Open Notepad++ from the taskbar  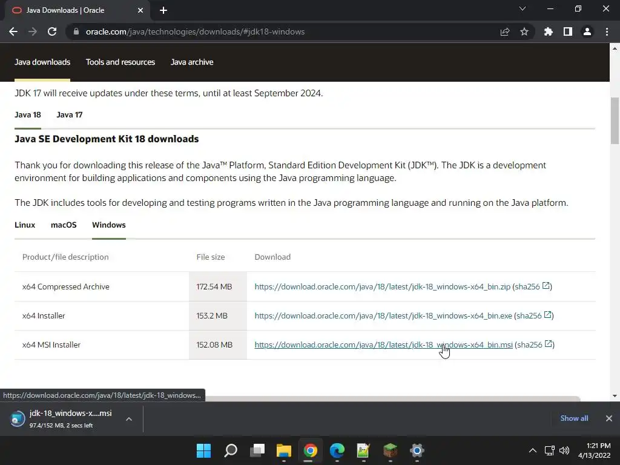click(x=363, y=450)
